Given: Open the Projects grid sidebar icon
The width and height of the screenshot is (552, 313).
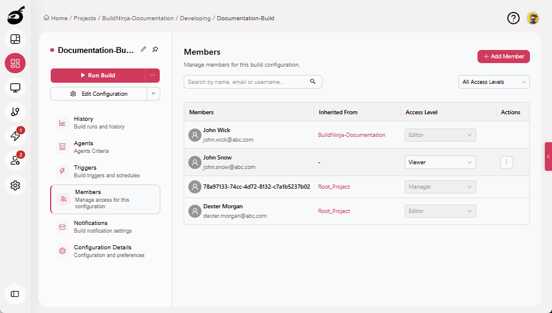Looking at the screenshot, I should [15, 63].
